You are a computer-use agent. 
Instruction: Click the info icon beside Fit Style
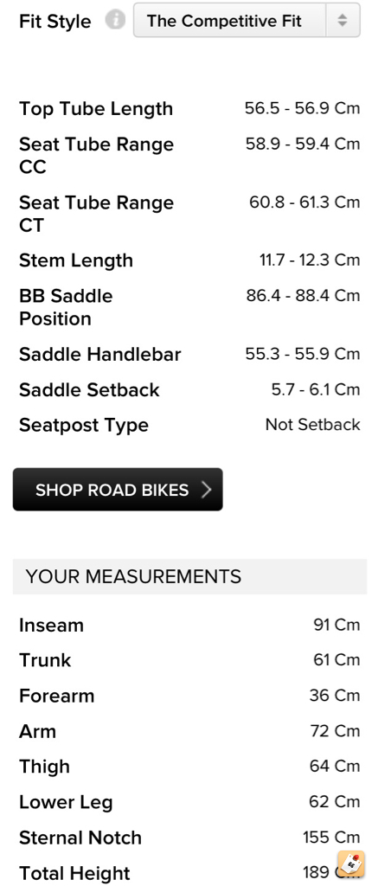115,21
